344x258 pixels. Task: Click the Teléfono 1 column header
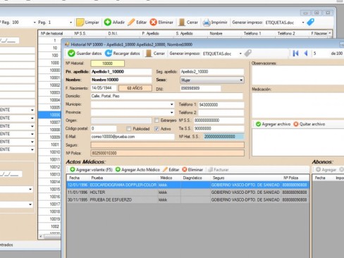tap(252, 33)
